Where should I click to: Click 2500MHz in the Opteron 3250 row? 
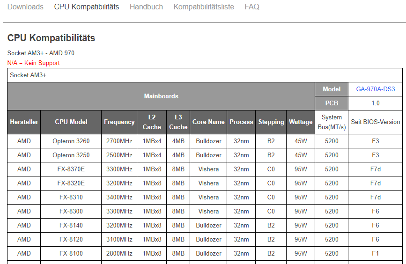click(119, 155)
